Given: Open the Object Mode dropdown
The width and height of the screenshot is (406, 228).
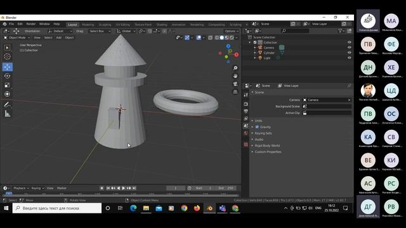Looking at the screenshot, I should point(17,38).
